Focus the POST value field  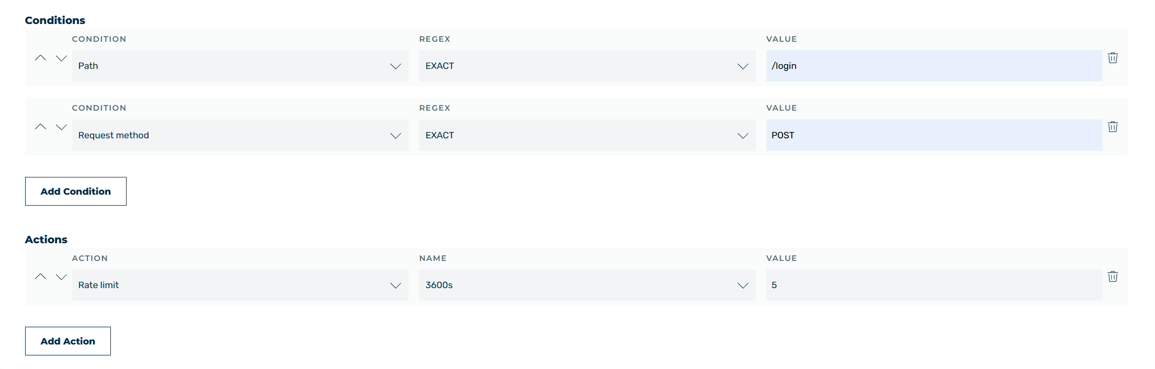point(934,135)
